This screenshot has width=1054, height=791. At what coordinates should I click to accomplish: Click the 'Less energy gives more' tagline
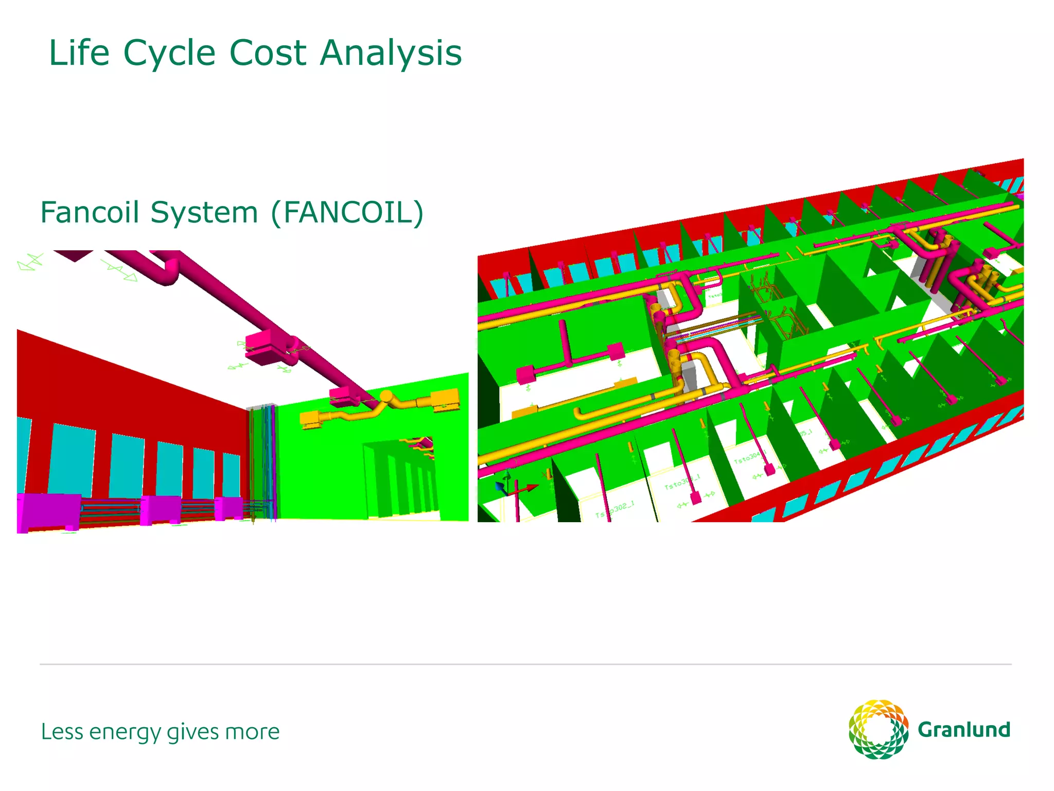pyautogui.click(x=160, y=732)
